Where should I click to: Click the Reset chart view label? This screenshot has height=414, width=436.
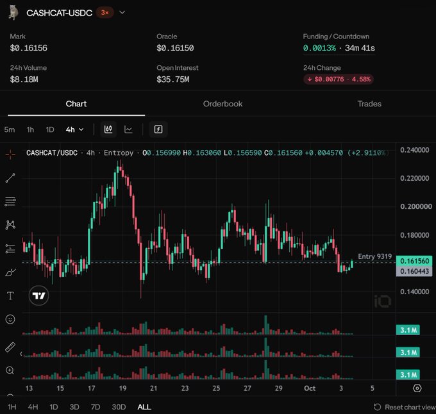pos(410,408)
